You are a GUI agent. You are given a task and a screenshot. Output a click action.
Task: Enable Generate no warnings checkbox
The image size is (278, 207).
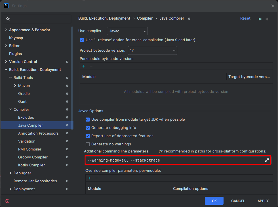pos(88,144)
